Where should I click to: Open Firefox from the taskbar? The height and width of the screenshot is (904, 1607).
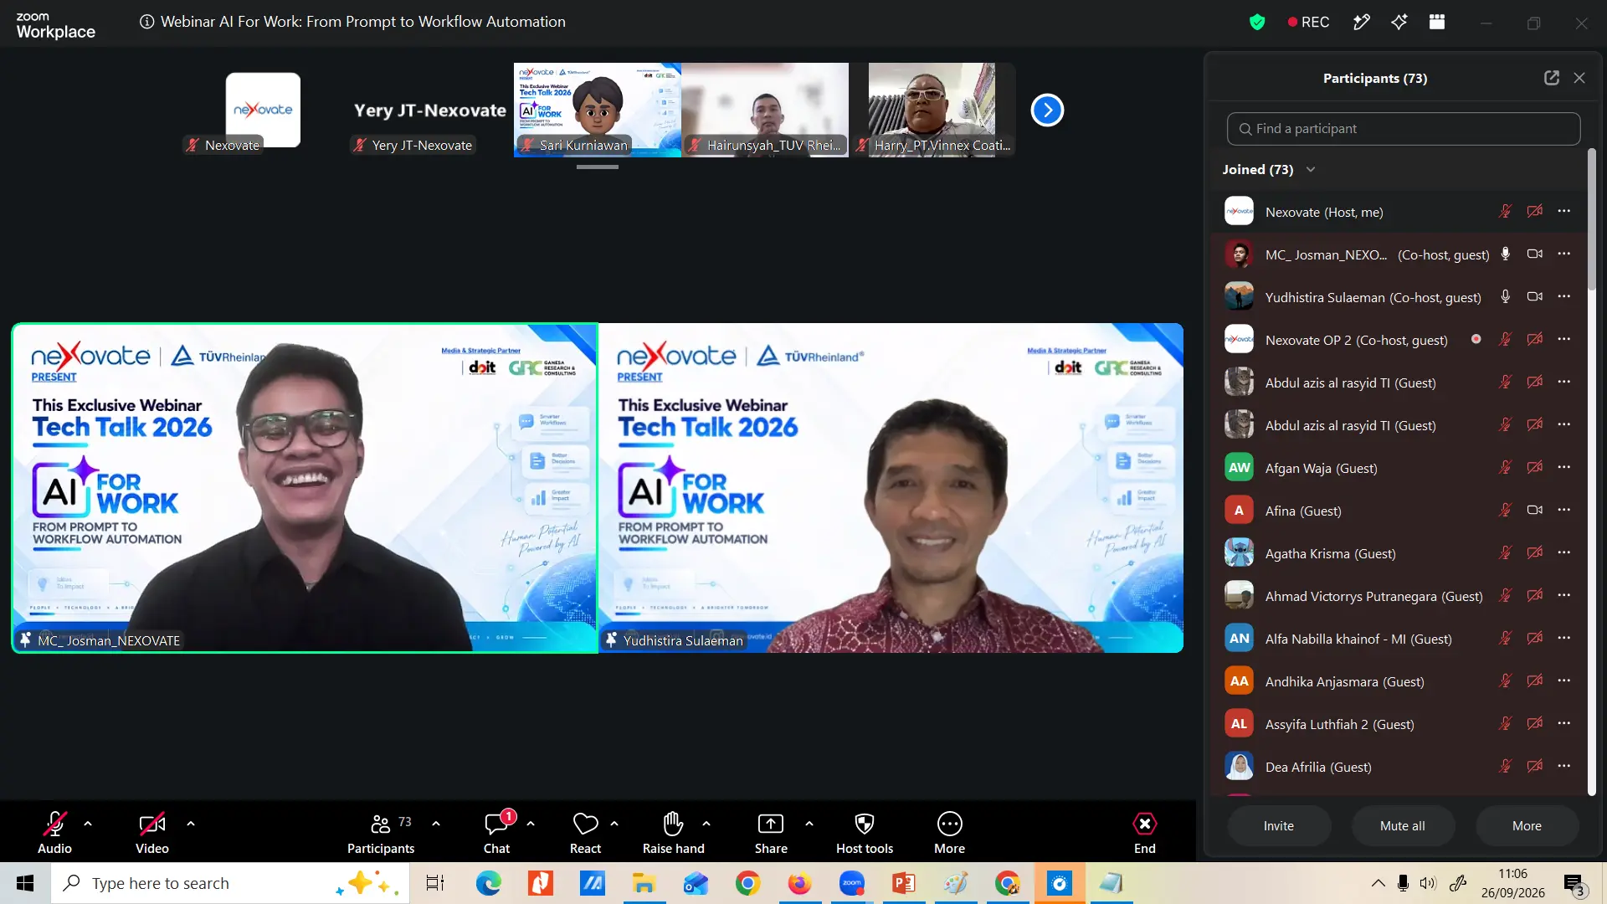[799, 883]
